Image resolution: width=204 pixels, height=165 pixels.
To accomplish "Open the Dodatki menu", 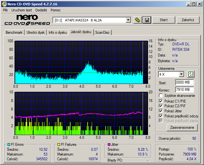I will click(41, 10).
